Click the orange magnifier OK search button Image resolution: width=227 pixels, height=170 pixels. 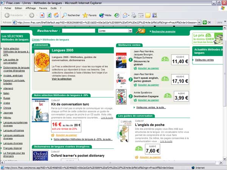click(141, 31)
